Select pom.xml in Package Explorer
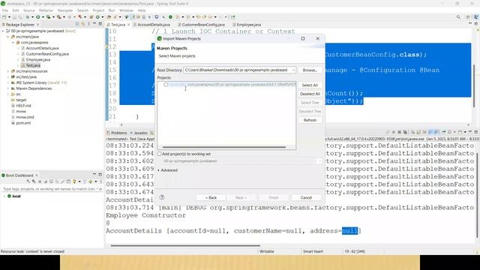 pos(23,123)
